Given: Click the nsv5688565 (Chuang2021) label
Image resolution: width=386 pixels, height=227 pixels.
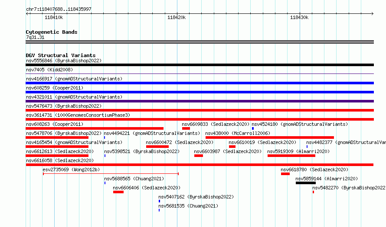Looking at the screenshot, I should tap(134, 179).
